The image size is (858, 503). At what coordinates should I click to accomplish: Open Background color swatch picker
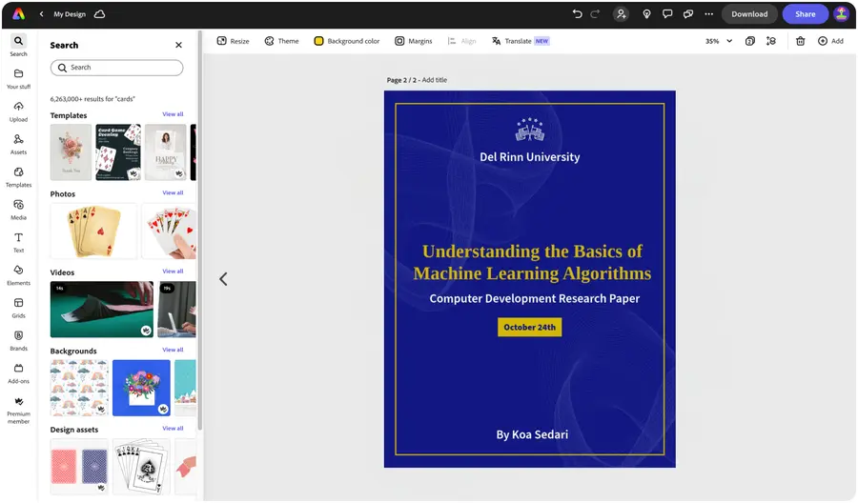coord(347,41)
